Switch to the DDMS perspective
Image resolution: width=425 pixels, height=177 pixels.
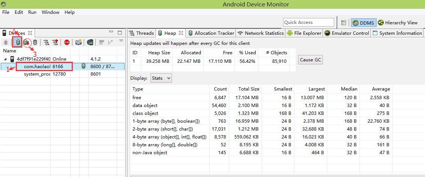point(364,23)
